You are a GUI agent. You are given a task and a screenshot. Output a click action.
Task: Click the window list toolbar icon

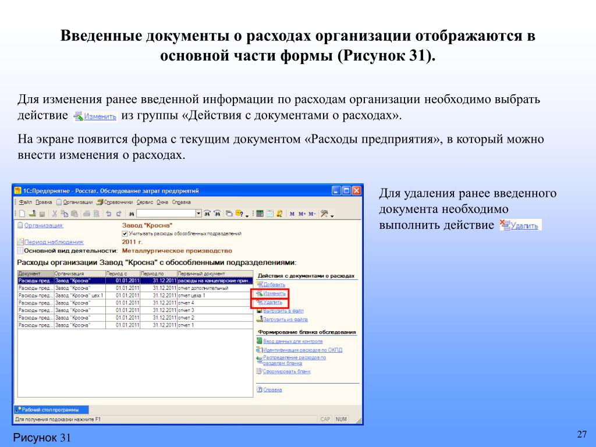(x=229, y=214)
